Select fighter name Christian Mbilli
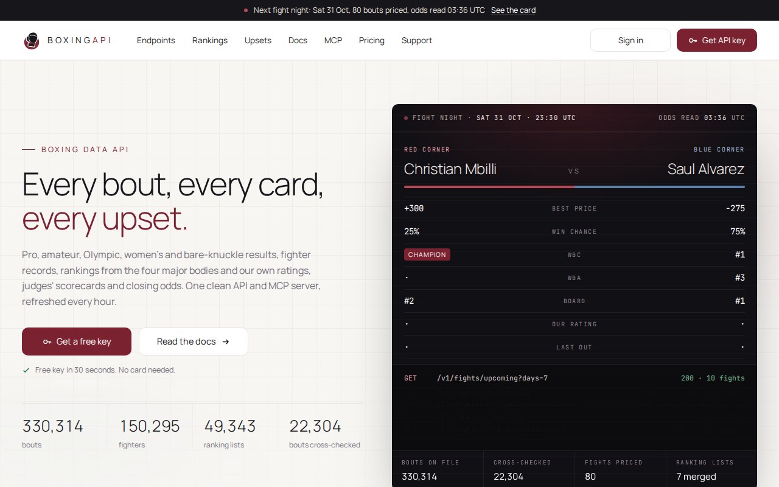 click(x=450, y=169)
